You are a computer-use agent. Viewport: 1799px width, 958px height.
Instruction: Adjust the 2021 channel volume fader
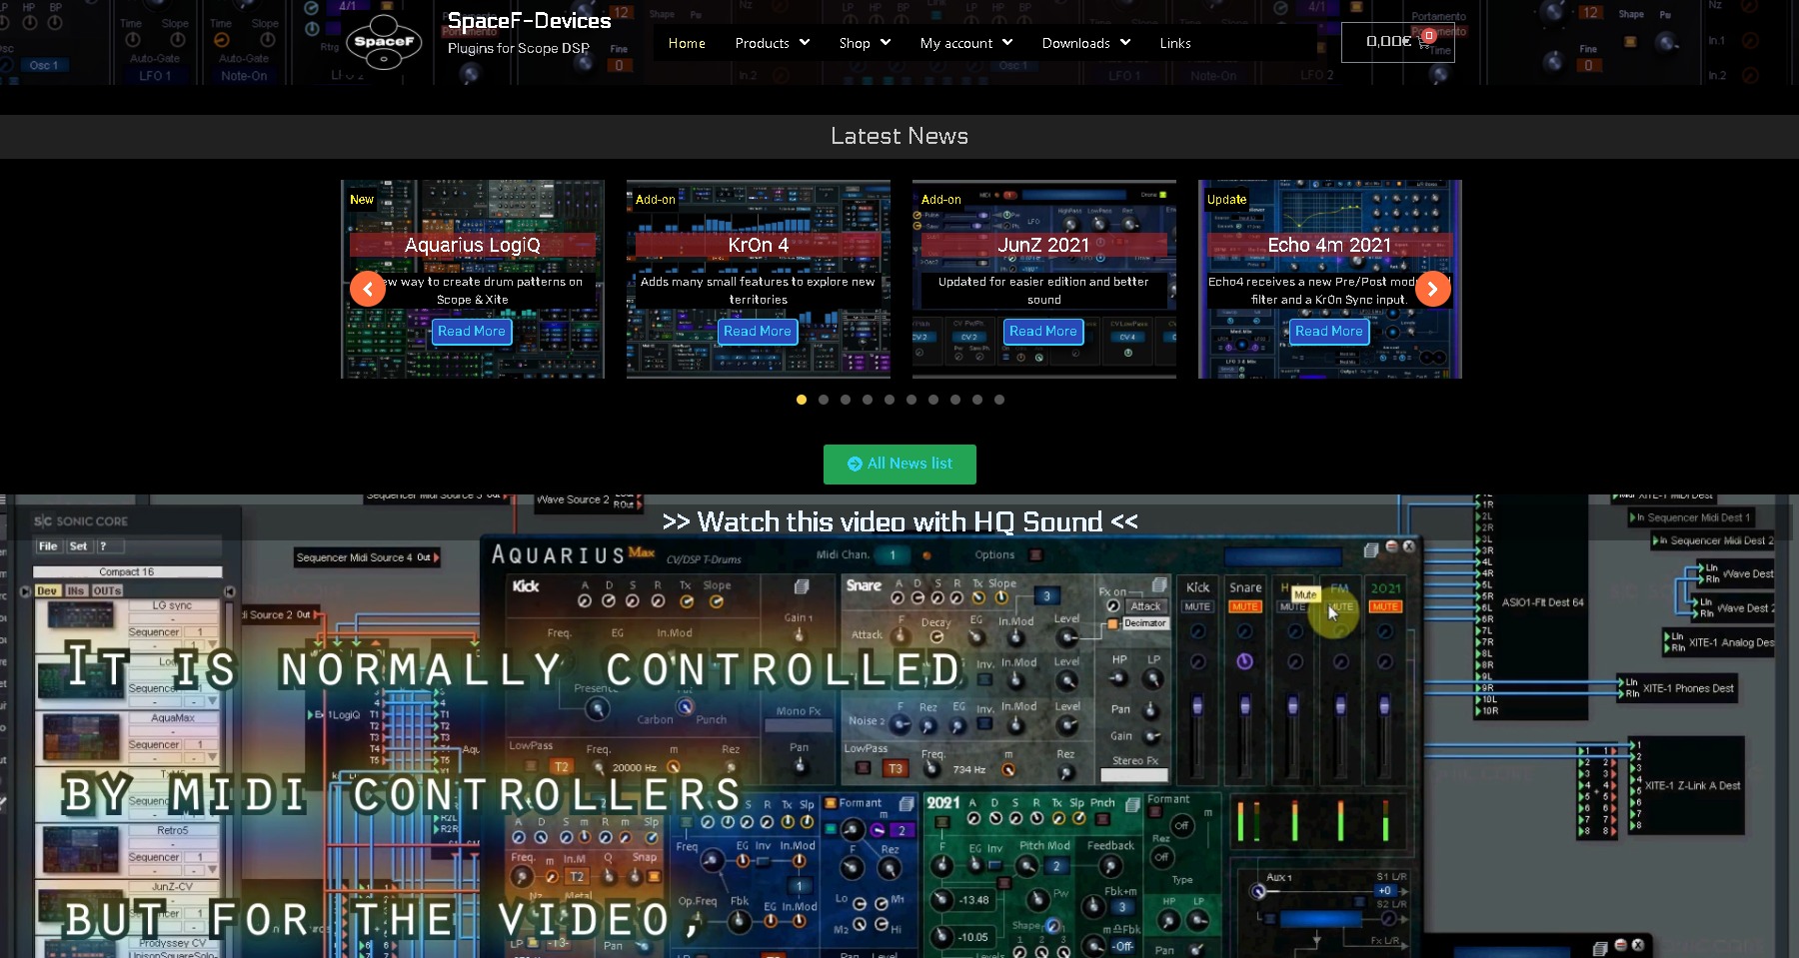click(x=1384, y=707)
